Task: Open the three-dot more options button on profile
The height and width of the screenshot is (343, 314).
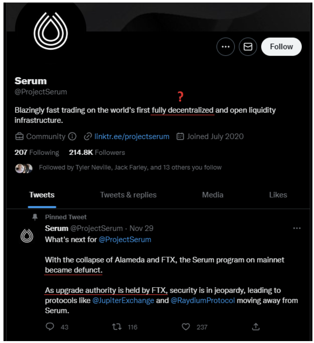Action: (x=226, y=47)
